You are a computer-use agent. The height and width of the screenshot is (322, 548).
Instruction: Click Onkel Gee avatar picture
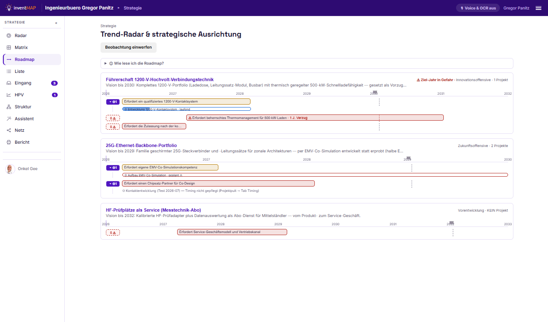pos(10,169)
